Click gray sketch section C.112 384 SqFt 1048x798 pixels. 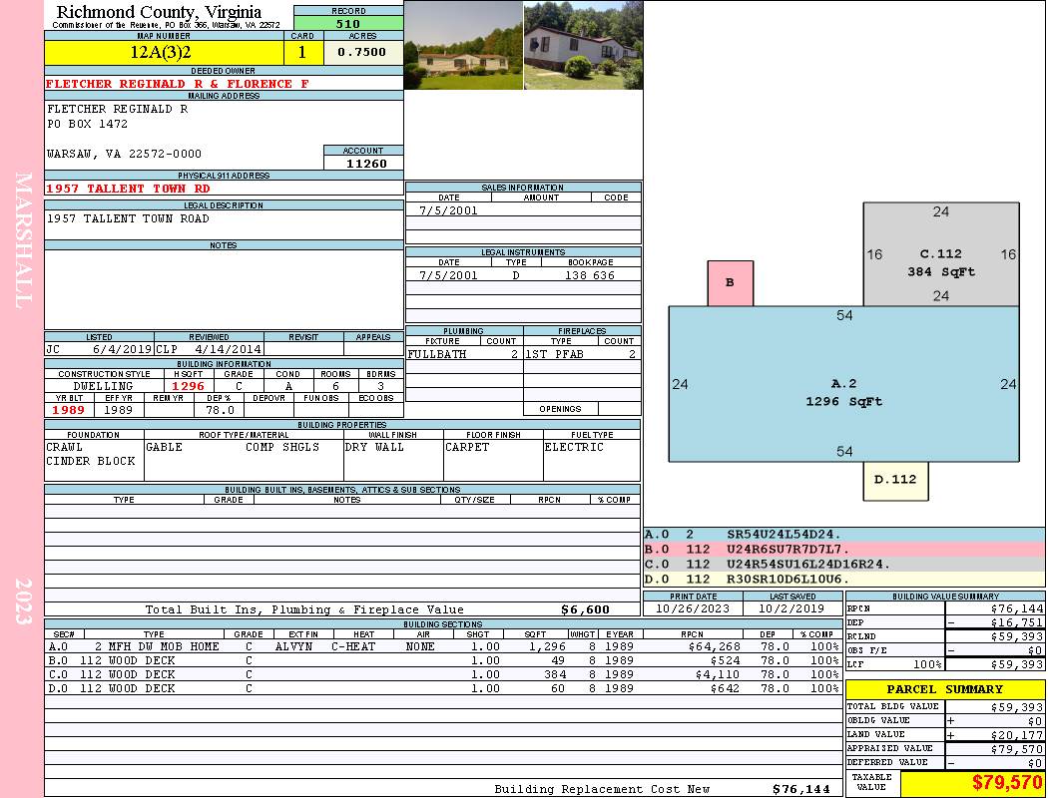(941, 253)
